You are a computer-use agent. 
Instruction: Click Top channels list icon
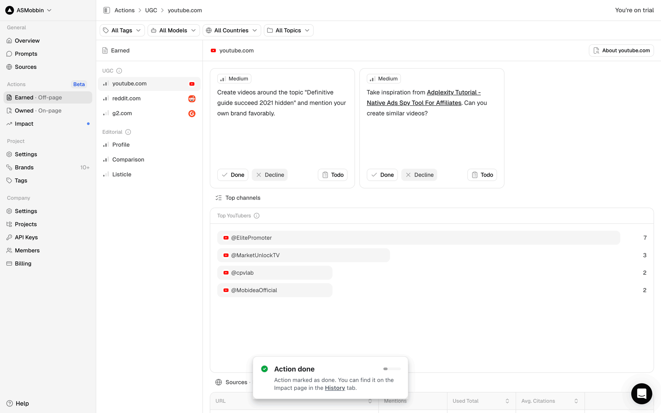(x=219, y=198)
